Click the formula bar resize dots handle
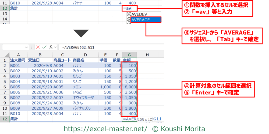 32,47
